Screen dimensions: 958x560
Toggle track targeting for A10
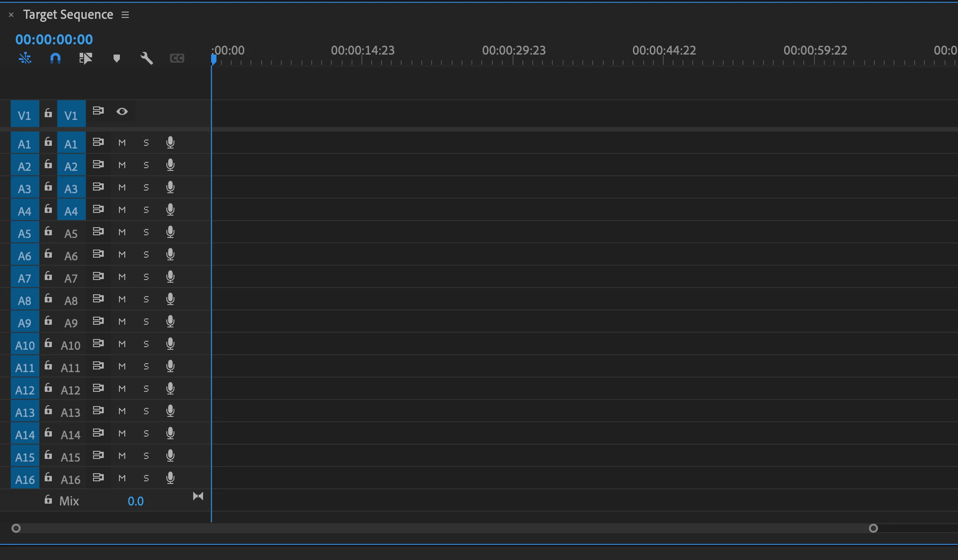point(71,345)
